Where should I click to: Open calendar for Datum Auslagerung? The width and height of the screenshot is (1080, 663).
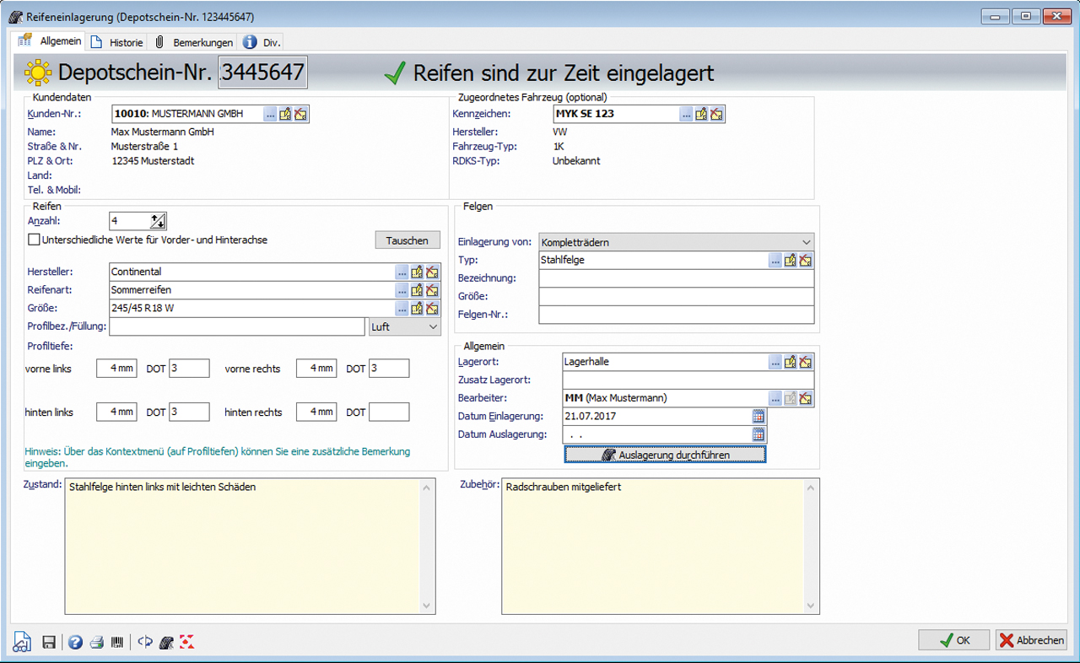[759, 435]
